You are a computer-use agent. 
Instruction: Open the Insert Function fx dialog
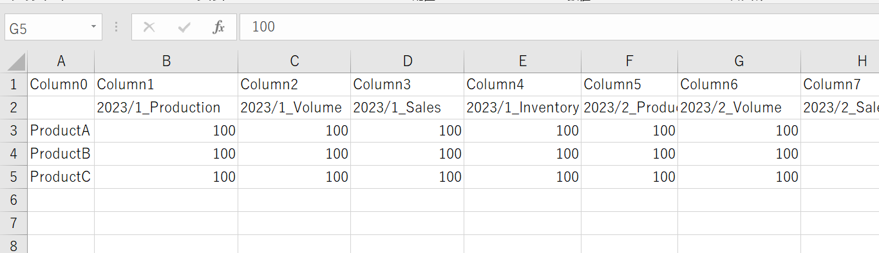[219, 27]
